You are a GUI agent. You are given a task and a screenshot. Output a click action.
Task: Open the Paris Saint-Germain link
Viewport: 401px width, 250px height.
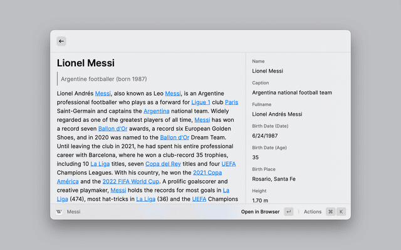[231, 102]
